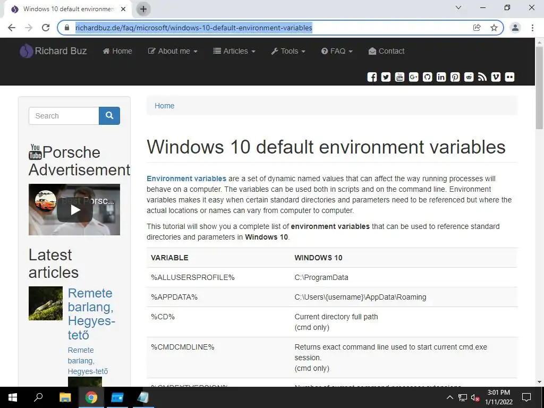This screenshot has width=544, height=408.
Task: Open the small Remete barlang article link
Action: coord(88,361)
